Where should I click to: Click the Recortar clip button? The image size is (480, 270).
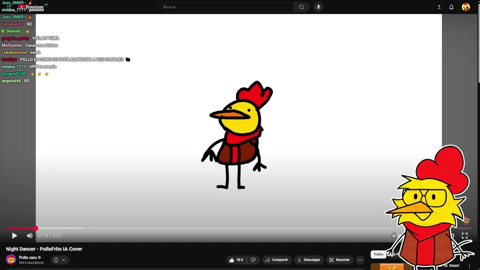click(339, 260)
